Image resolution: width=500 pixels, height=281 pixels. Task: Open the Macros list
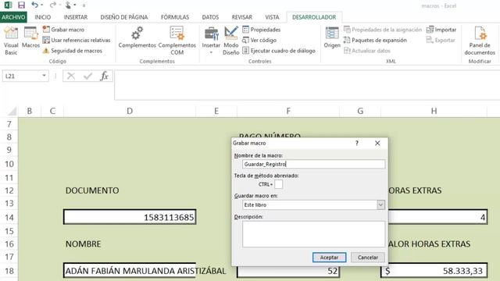(31, 37)
